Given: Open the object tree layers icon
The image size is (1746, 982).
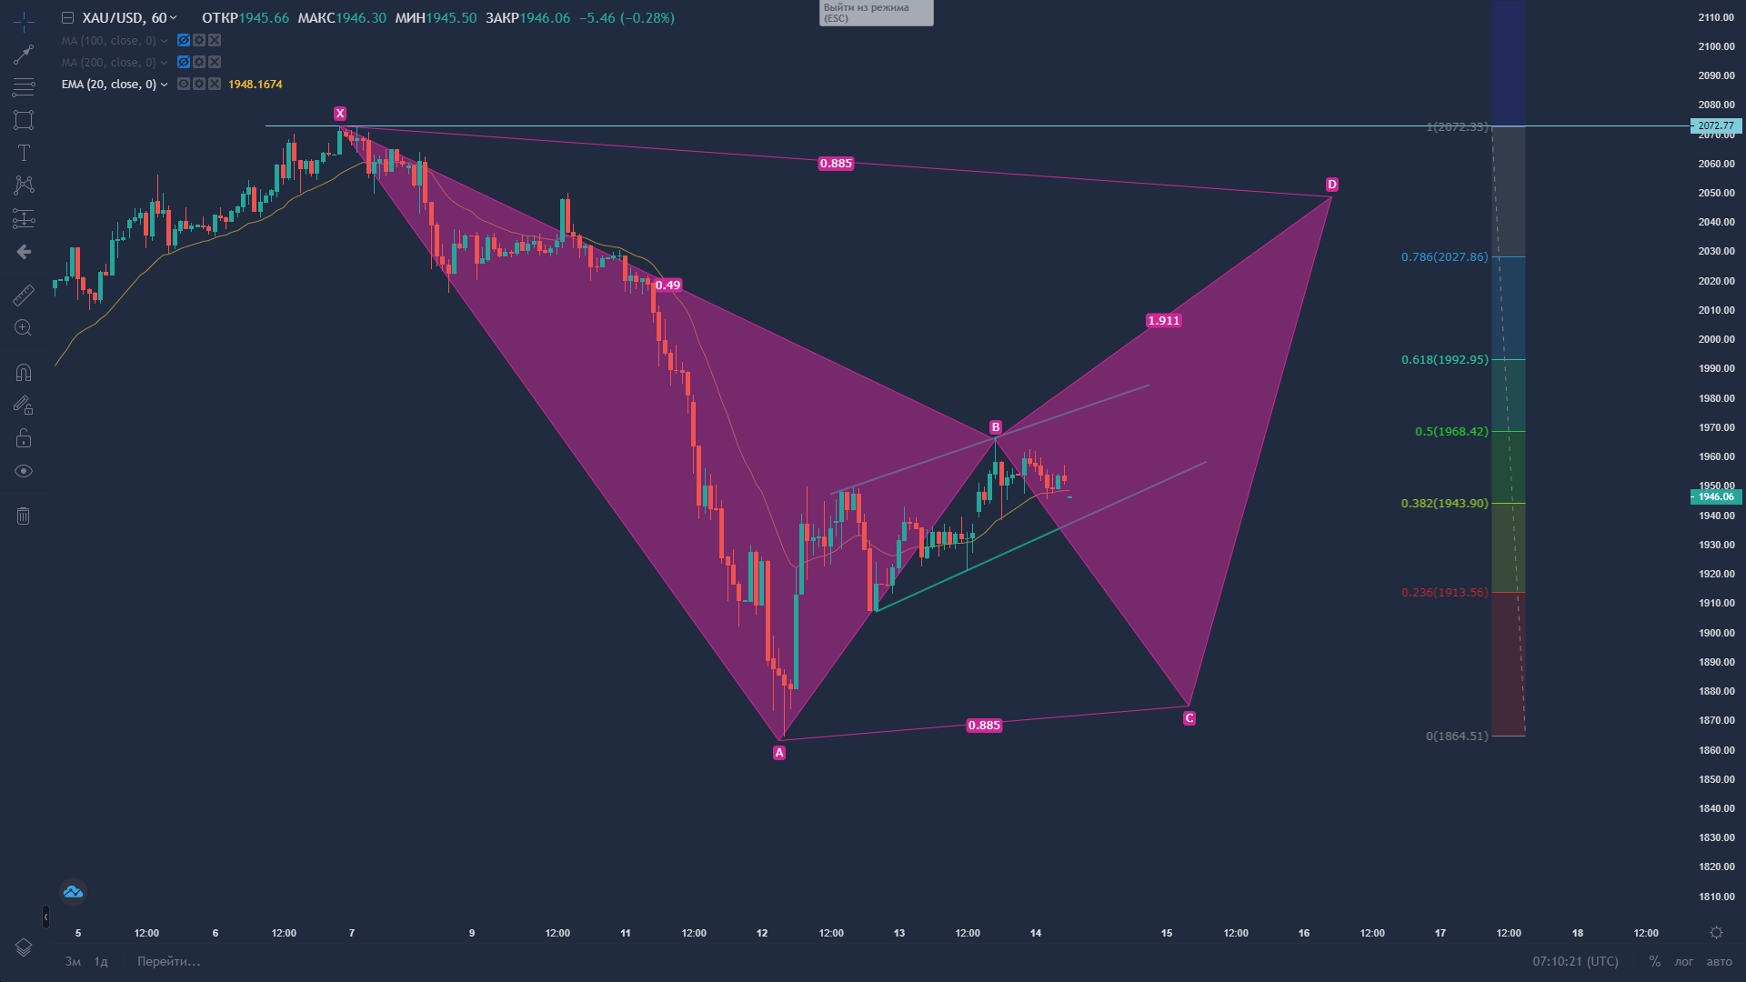Looking at the screenshot, I should pyautogui.click(x=24, y=947).
